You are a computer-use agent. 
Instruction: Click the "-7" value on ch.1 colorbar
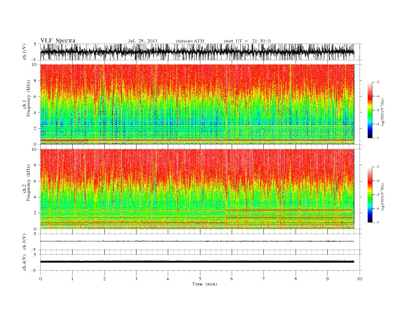(377, 138)
